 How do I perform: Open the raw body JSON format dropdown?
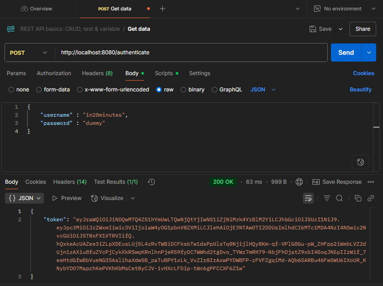point(263,90)
